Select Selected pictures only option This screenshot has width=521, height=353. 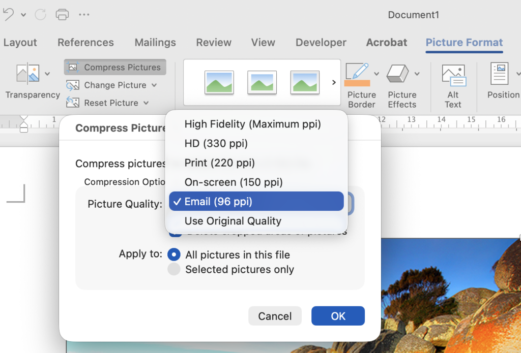coord(174,269)
